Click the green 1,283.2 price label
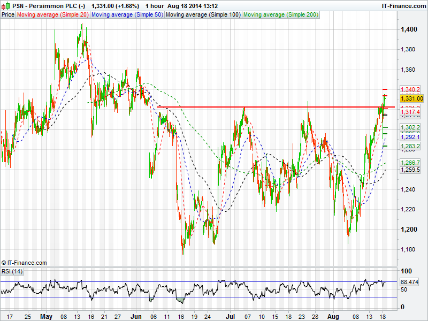The height and width of the screenshot is (321, 428). pyautogui.click(x=410, y=146)
